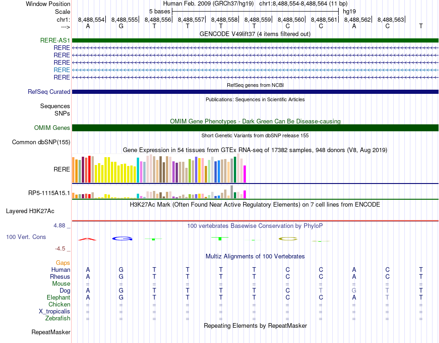Click the Layered H3K27Ac track label
The width and height of the screenshot is (439, 343).
pos(30,211)
